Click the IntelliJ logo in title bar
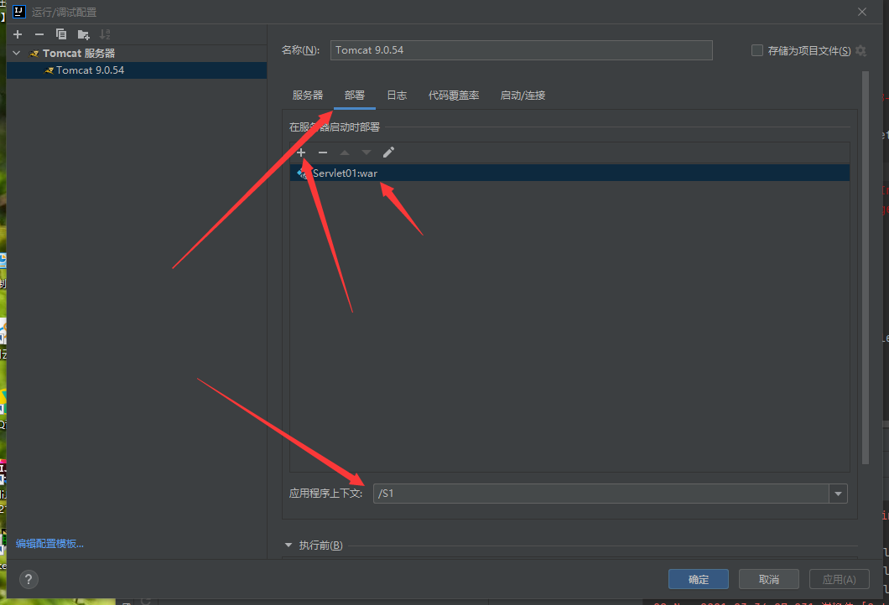 [x=19, y=12]
